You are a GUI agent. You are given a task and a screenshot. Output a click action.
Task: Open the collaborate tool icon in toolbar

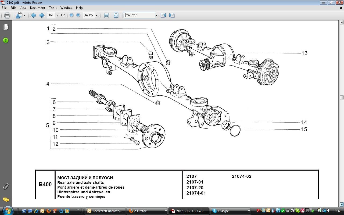(19, 15)
